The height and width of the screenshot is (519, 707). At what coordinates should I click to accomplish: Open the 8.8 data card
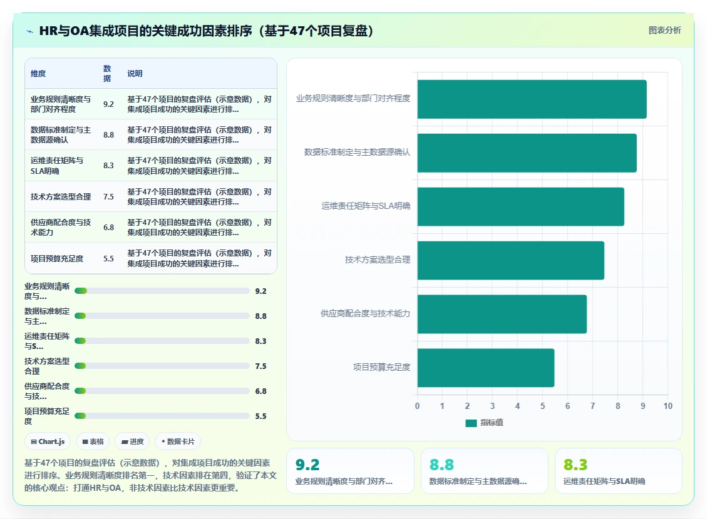[x=484, y=471]
